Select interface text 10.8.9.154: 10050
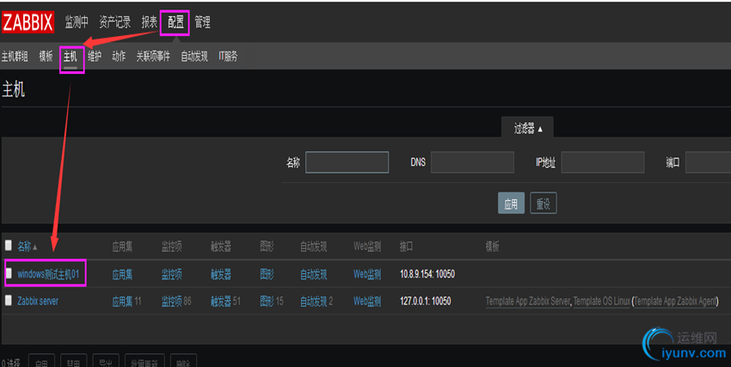This screenshot has width=731, height=367. pos(427,274)
